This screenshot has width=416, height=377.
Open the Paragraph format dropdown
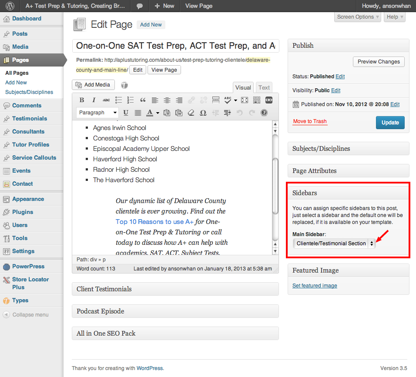[97, 113]
